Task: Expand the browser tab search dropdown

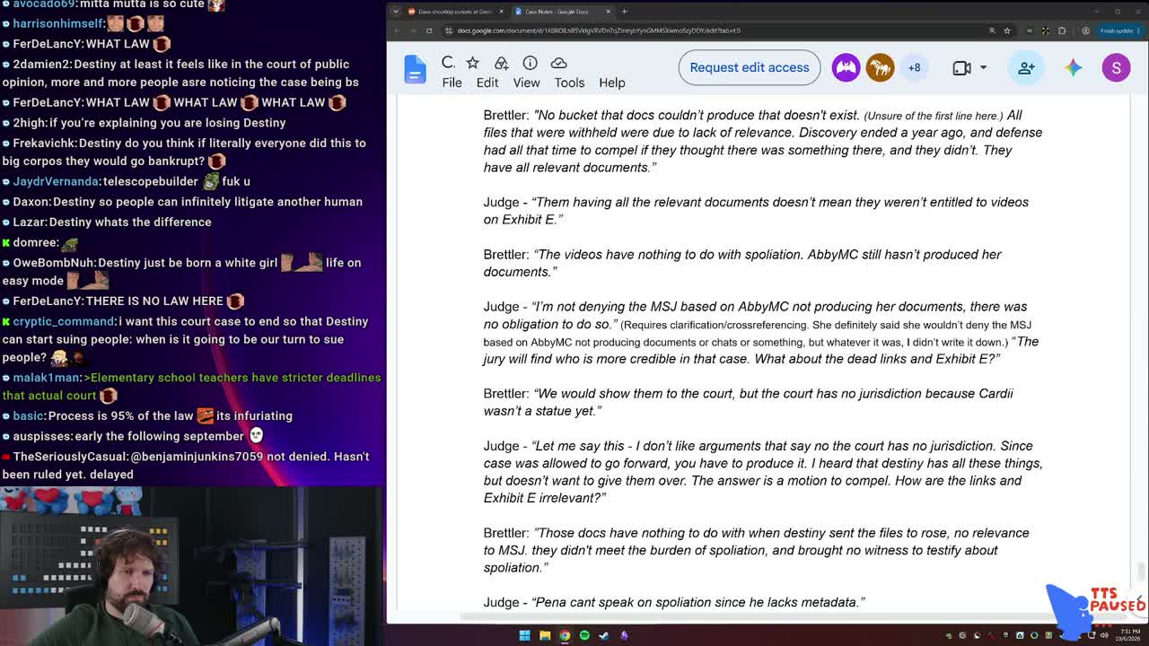Action: point(395,12)
